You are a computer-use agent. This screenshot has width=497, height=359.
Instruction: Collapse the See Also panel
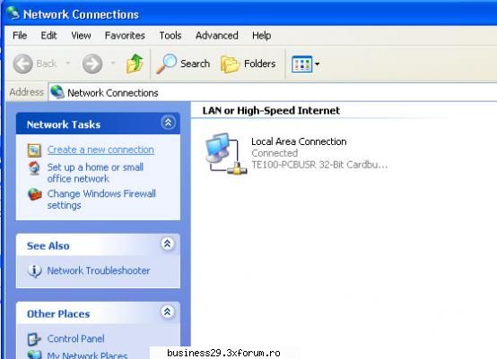point(168,244)
